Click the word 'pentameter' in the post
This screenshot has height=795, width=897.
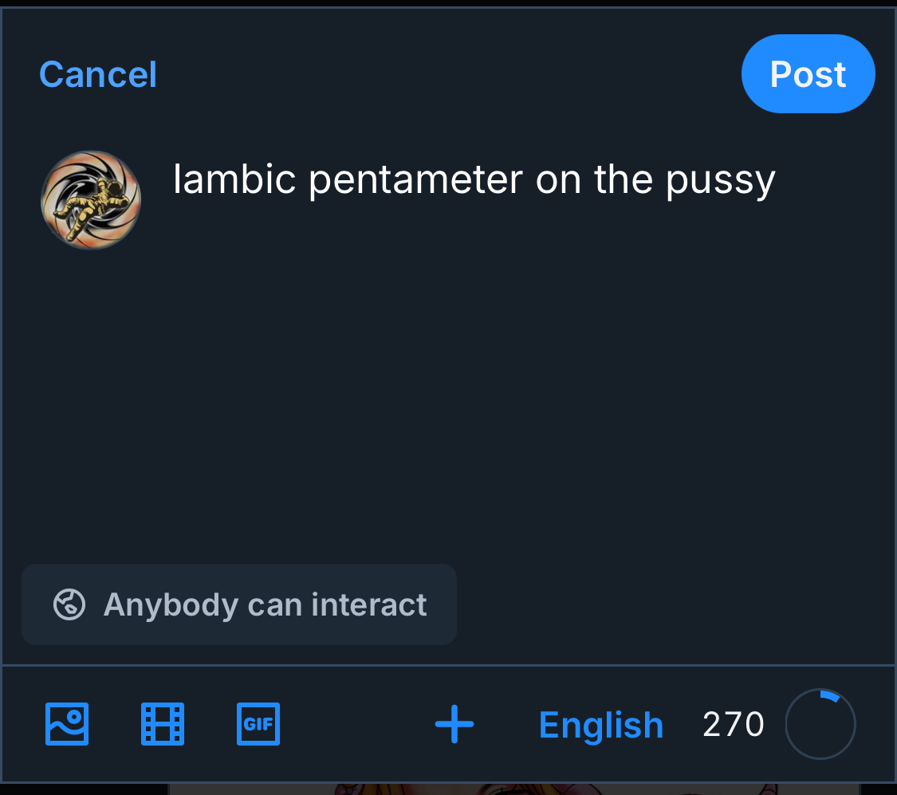pyautogui.click(x=415, y=180)
